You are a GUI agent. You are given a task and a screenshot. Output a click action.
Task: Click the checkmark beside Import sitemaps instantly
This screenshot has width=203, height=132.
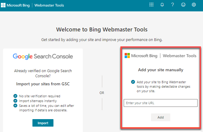[x=15, y=101]
